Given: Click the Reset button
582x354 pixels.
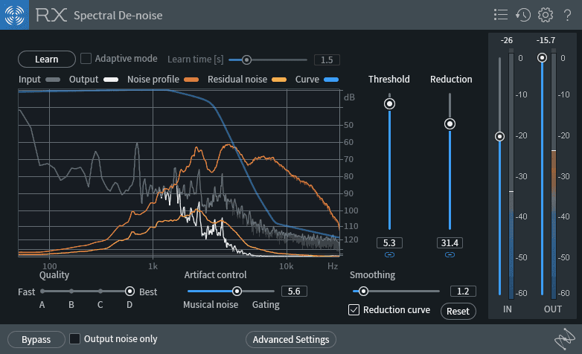Looking at the screenshot, I should [458, 311].
